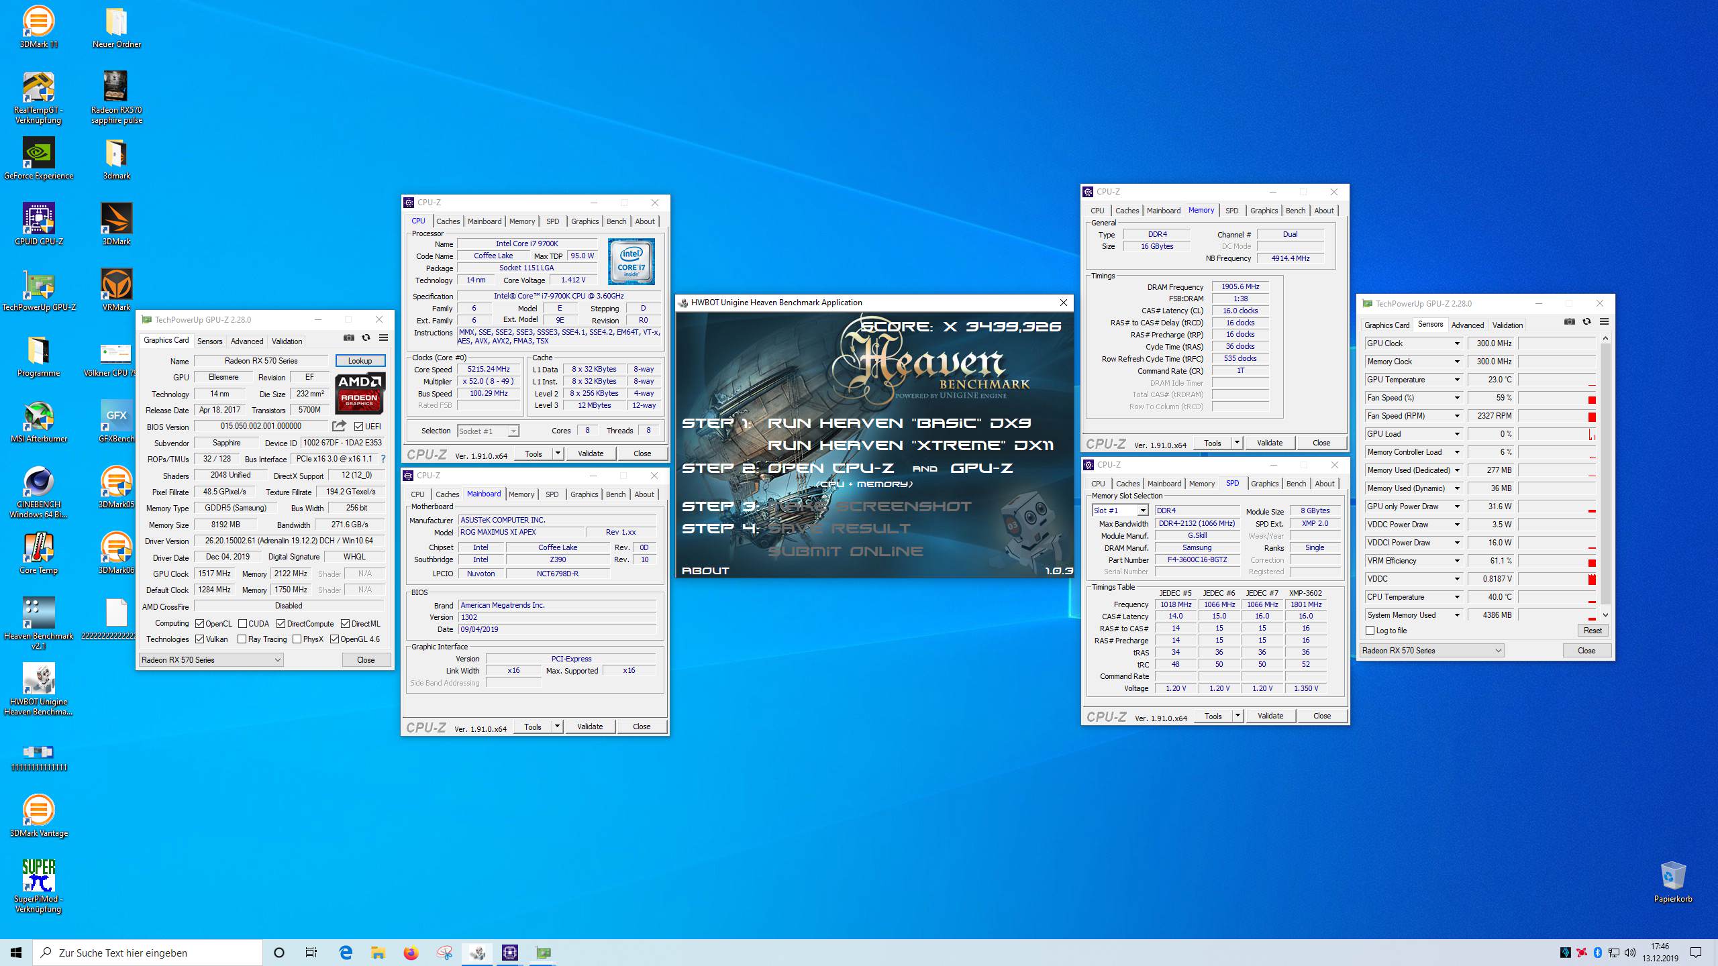Open the SuperPiMod desktop icon

pos(39,886)
